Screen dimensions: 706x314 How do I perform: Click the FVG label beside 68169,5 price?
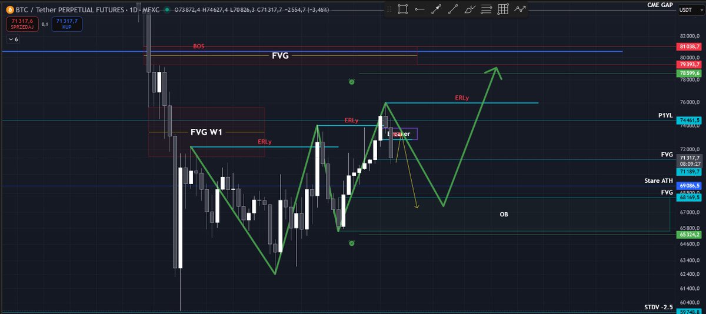click(x=667, y=192)
